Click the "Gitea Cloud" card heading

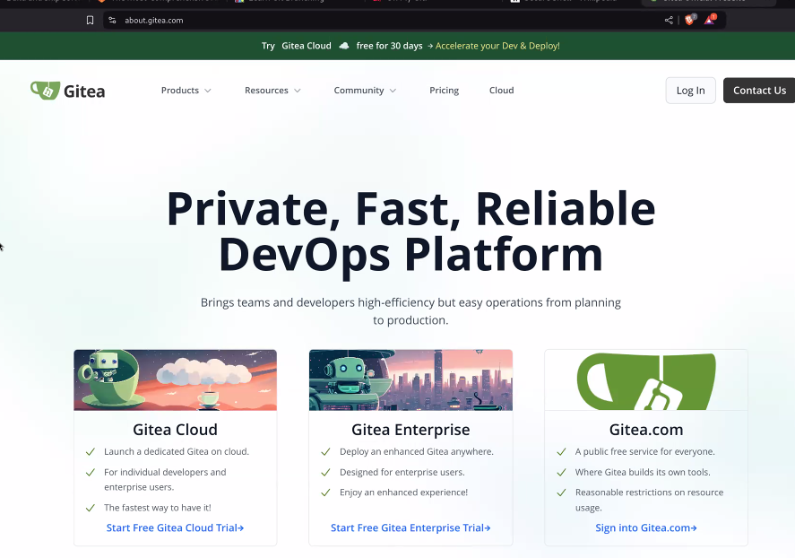[x=175, y=430]
